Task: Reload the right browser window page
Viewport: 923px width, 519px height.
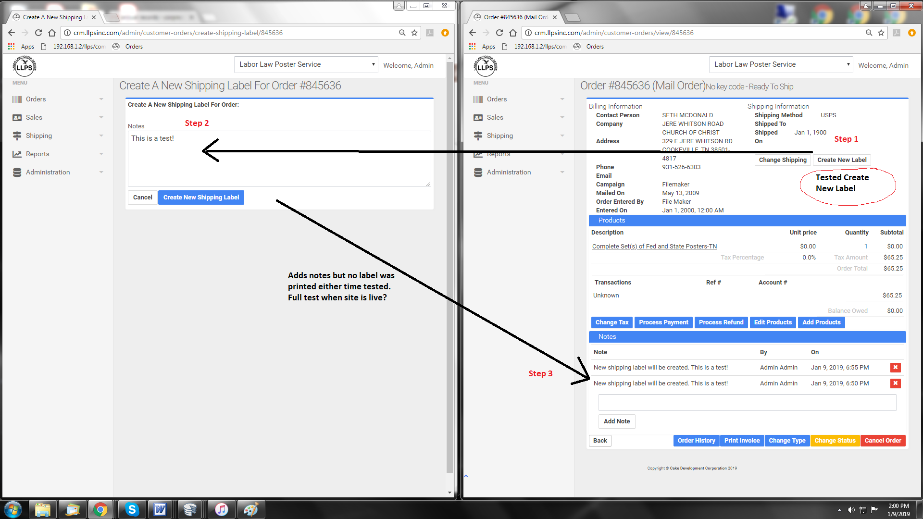Action: pyautogui.click(x=499, y=33)
